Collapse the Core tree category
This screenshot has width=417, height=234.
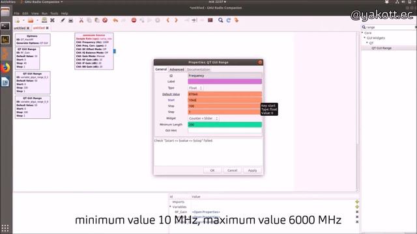(x=362, y=32)
